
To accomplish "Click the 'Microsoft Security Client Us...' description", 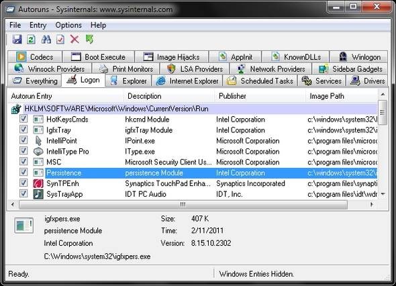I will [x=168, y=162].
